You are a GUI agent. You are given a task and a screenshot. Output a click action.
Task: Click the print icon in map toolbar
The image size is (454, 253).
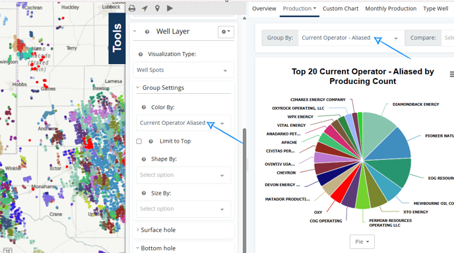(x=132, y=9)
